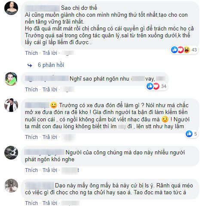This screenshot has width=214, height=208.
Task: Click the laughing reaction icon on the first comment
Action: click(x=187, y=50)
